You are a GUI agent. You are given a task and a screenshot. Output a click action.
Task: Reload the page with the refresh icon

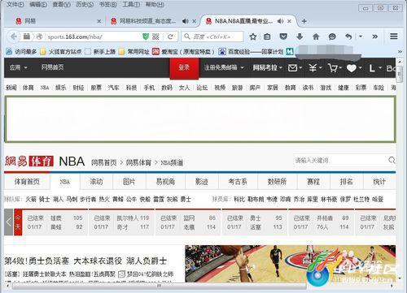tap(170, 37)
